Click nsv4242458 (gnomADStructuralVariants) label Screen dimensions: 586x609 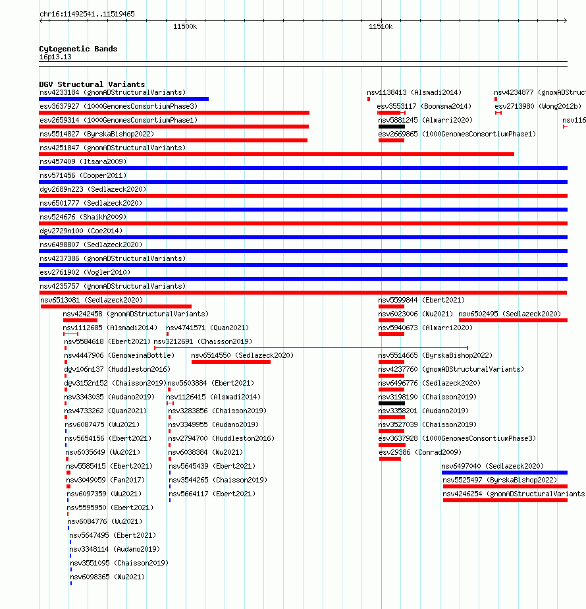tap(136, 314)
